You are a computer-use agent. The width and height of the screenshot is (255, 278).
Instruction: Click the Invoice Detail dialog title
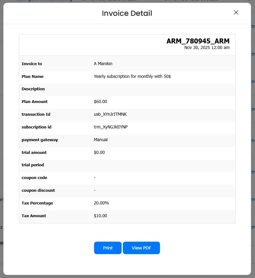[127, 13]
